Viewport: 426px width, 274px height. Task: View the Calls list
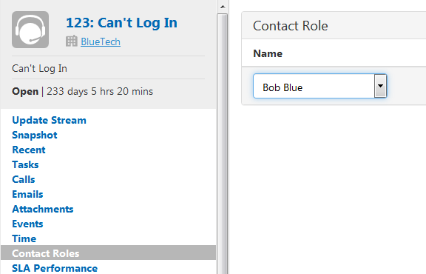[24, 179]
